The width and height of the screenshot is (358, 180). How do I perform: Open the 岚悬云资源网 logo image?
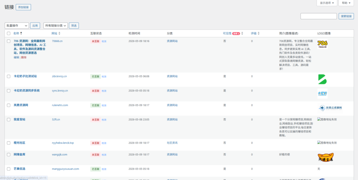pyautogui.click(x=330, y=108)
